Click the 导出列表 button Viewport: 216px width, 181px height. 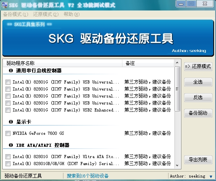[198, 160]
